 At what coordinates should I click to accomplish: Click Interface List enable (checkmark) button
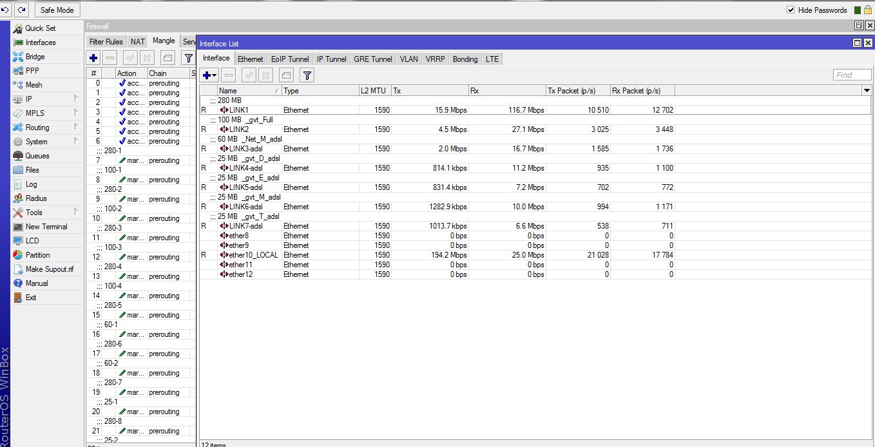(249, 75)
